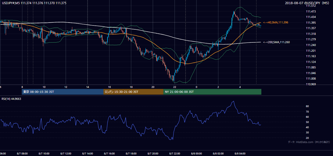Click the '8/7 14:00' bottom time label
333x156 pixels.
[x=88, y=154]
